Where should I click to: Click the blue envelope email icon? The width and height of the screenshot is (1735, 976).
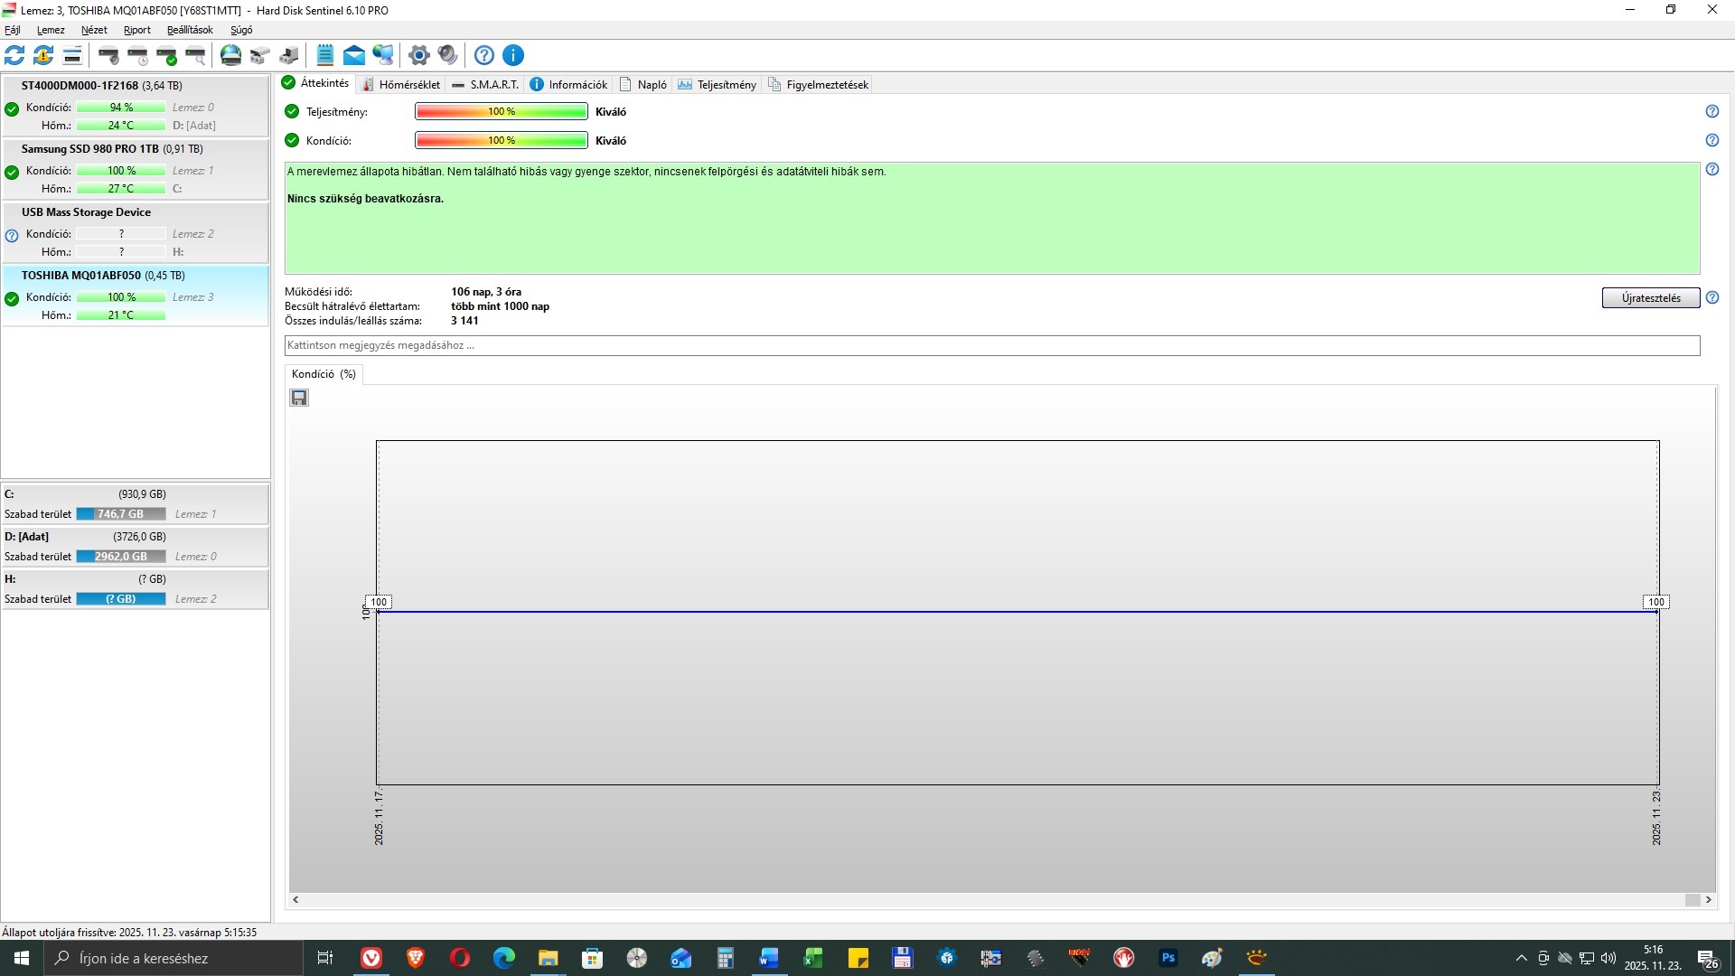coord(354,56)
